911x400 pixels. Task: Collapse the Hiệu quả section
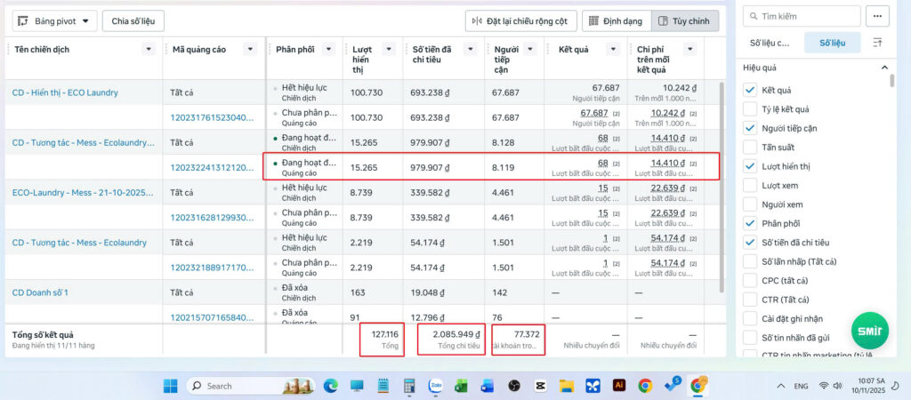(x=883, y=68)
